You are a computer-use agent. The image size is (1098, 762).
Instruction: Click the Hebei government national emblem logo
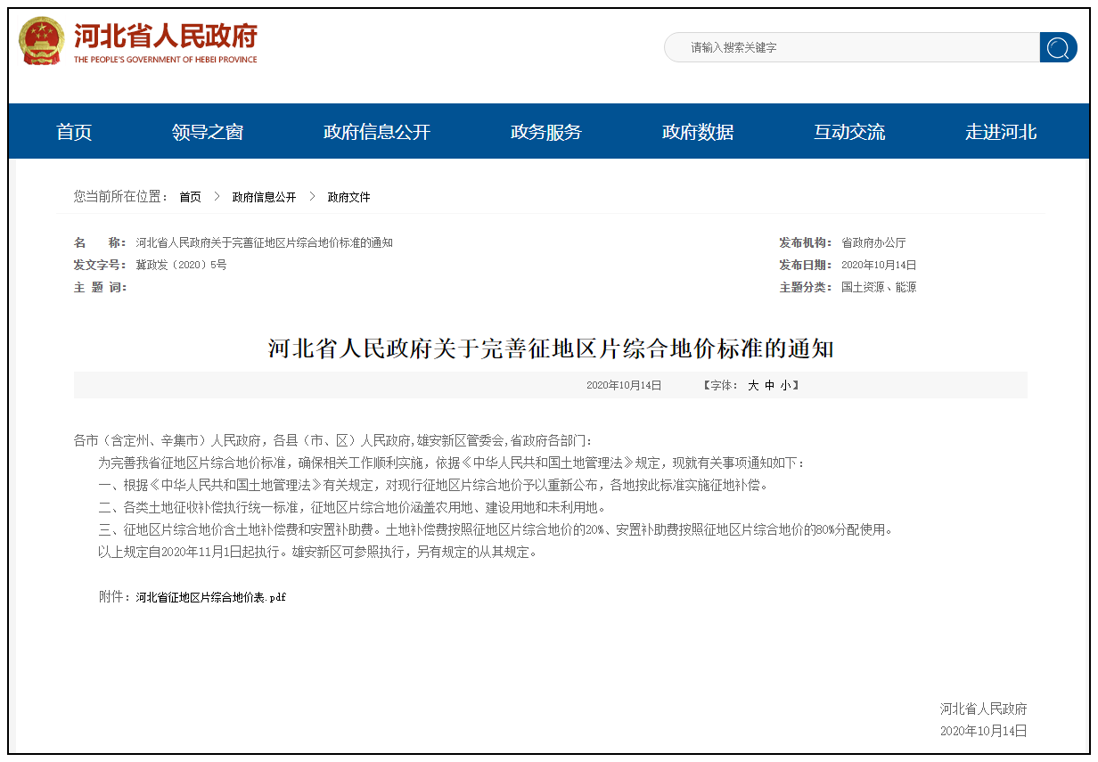(x=42, y=42)
